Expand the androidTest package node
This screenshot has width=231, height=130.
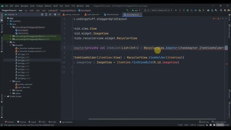pos(10,36)
